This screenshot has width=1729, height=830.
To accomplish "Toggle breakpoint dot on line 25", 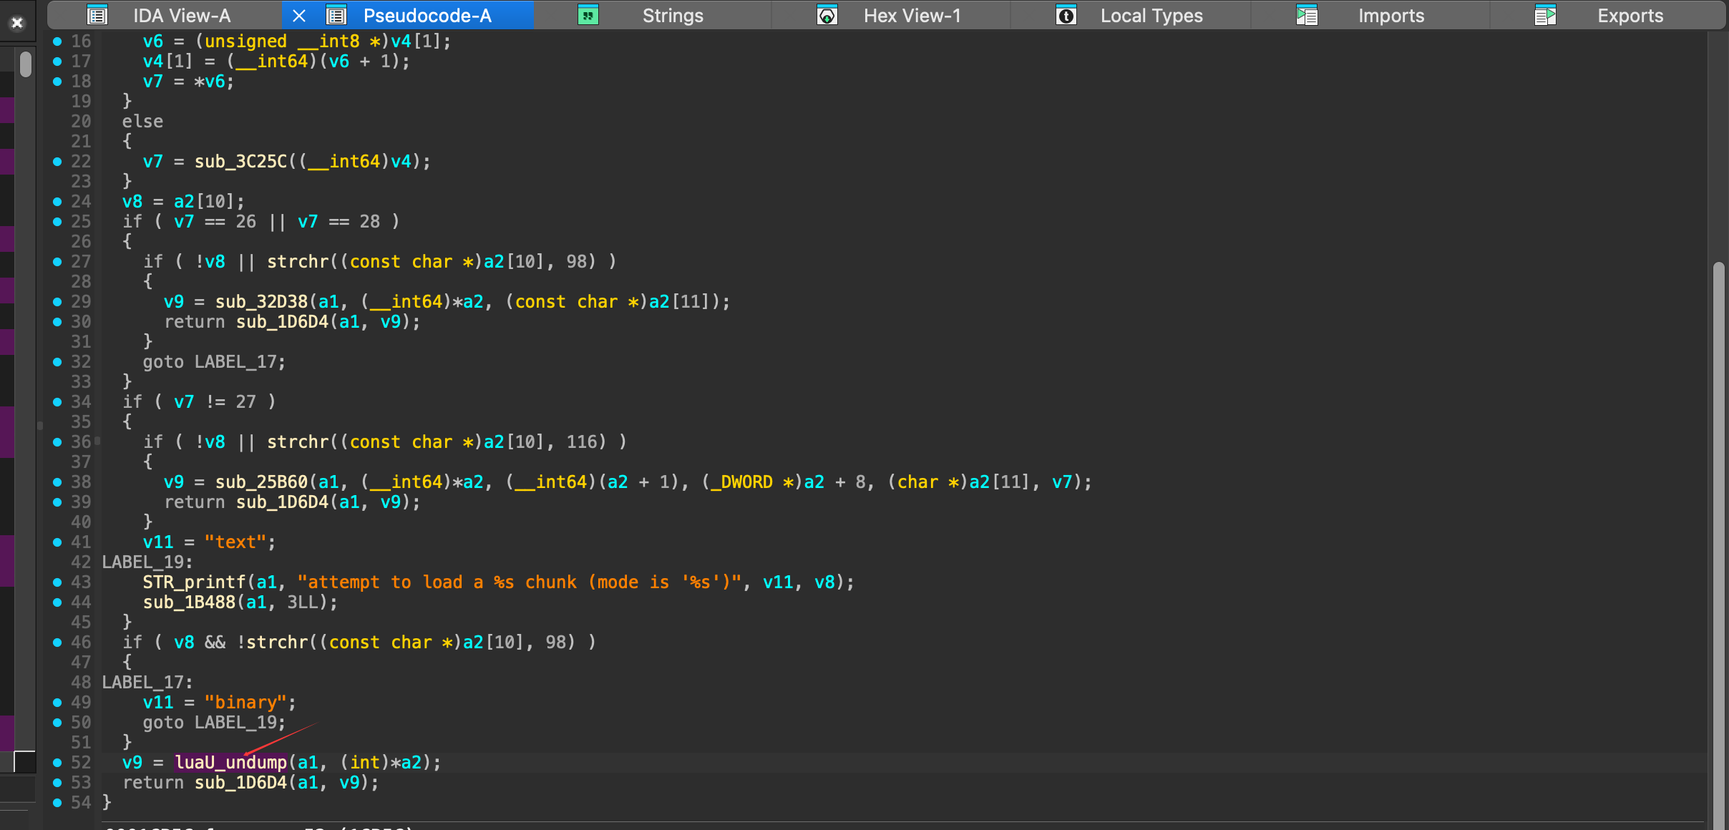I will tap(57, 222).
